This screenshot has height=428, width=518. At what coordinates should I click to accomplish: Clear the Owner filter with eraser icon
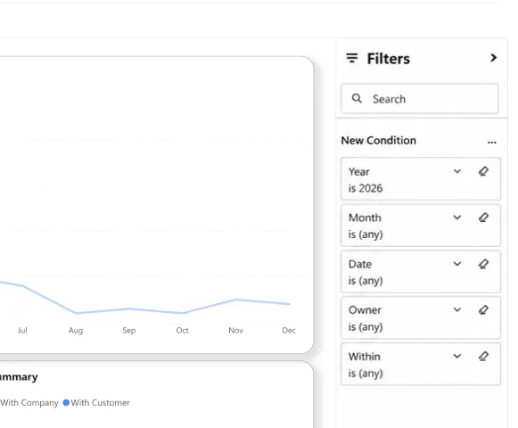[483, 309]
